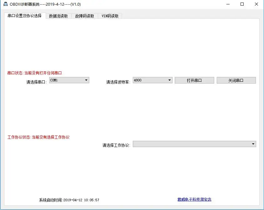
Task: Expand the 4800 baud rate dropdown arrow
Action: point(169,80)
